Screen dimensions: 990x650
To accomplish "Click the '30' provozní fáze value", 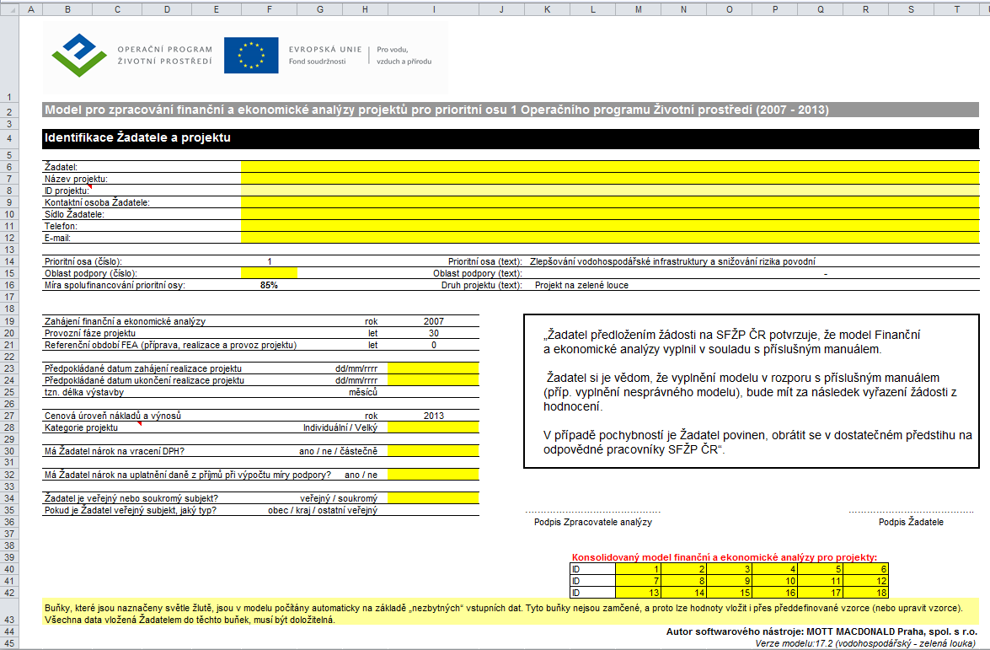I will tap(434, 333).
